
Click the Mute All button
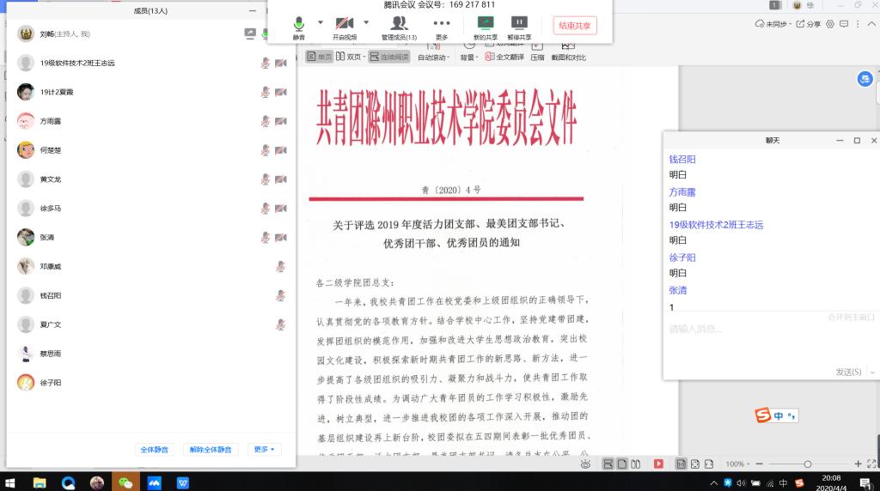click(x=155, y=449)
